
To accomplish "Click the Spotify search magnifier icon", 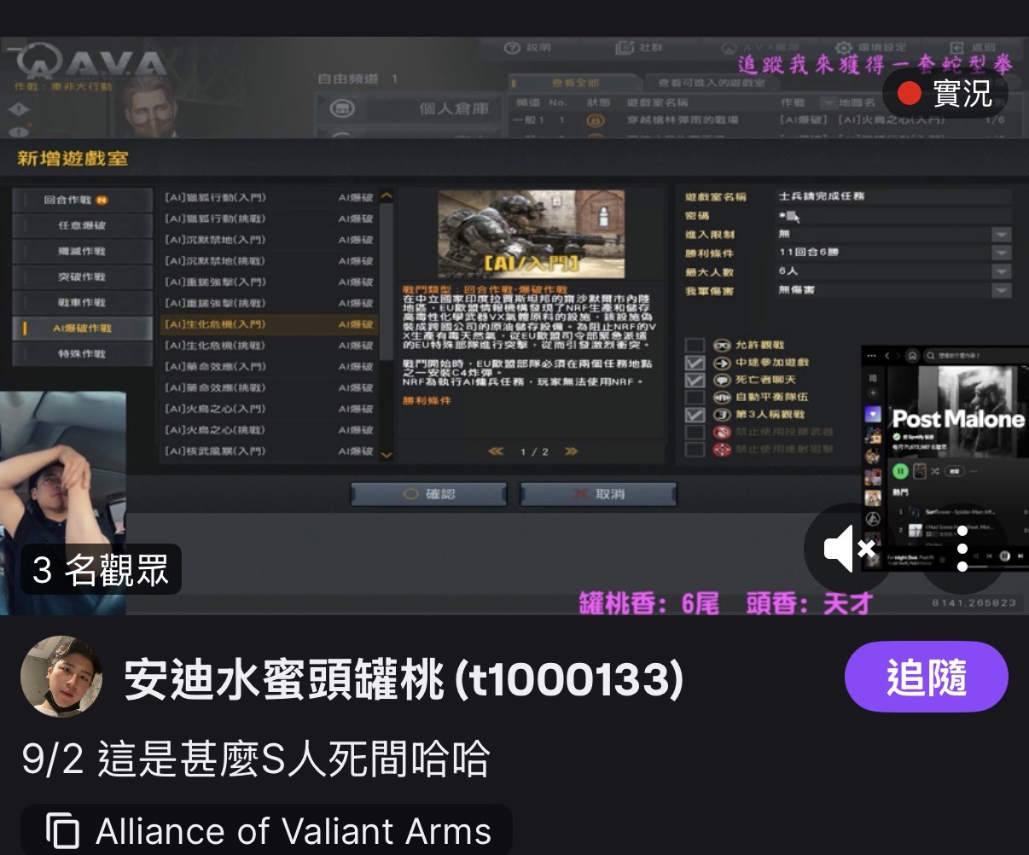I will click(932, 355).
